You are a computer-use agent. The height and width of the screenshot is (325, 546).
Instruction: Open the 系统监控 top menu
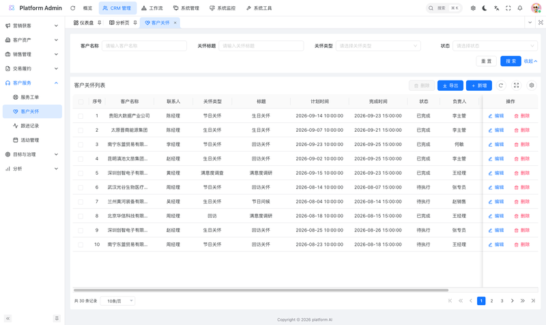[222, 8]
